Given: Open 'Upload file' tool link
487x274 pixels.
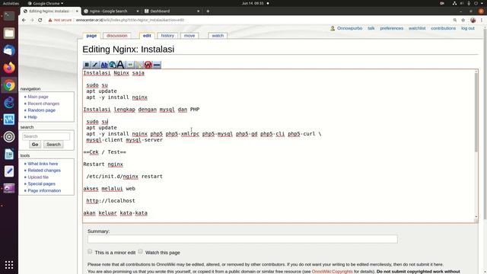Looking at the screenshot, I should tap(38, 177).
